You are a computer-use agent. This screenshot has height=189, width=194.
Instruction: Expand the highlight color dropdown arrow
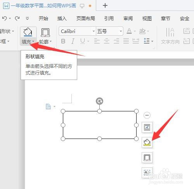point(148,31)
